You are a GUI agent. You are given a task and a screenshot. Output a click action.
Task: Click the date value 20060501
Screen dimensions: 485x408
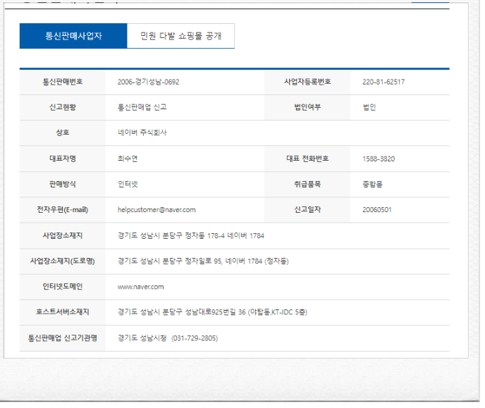pos(377,210)
